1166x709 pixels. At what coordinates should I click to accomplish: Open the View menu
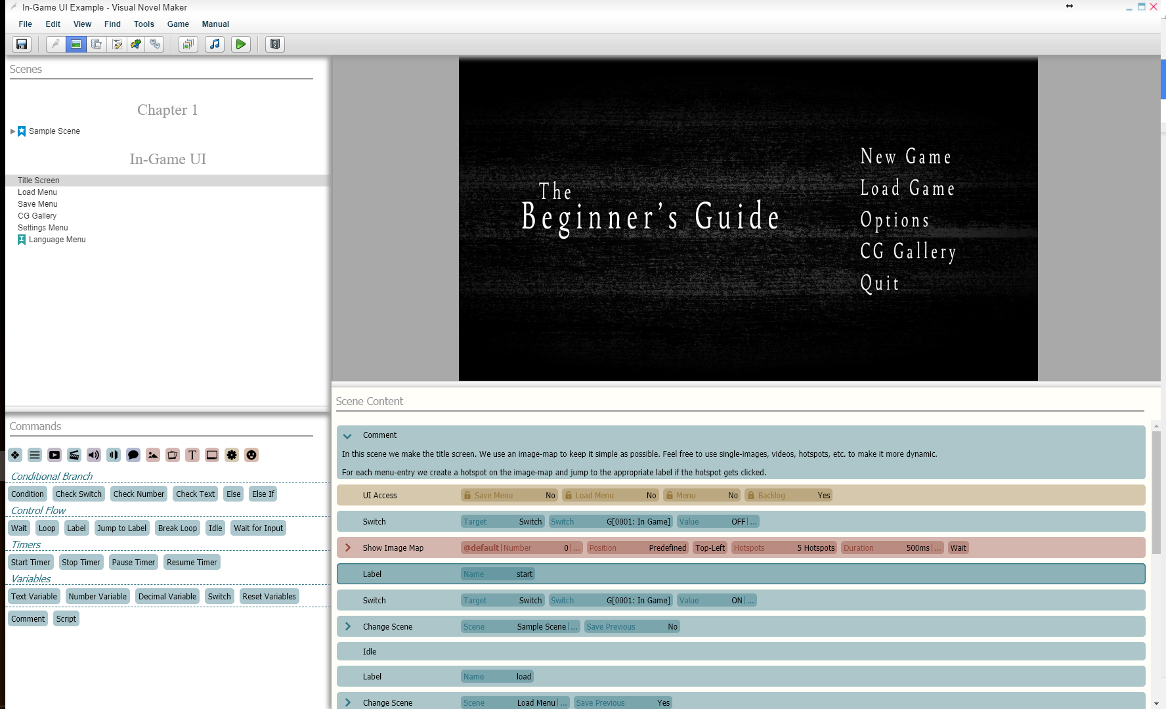point(83,24)
